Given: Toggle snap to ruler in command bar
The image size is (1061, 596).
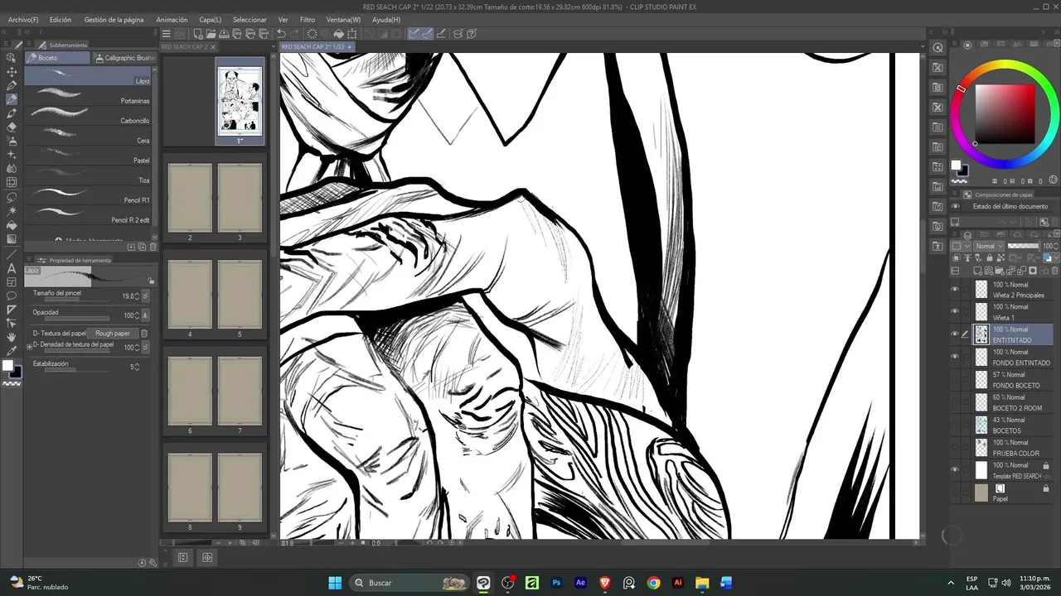Looking at the screenshot, I should [x=414, y=34].
